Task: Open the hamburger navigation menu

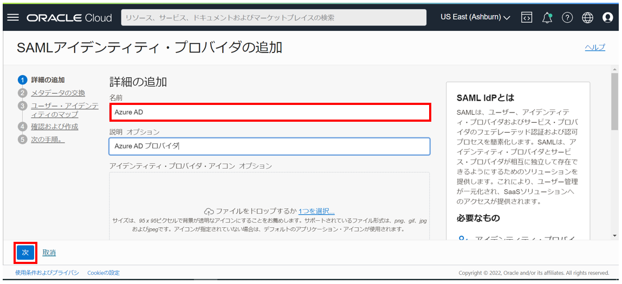Action: 12,17
